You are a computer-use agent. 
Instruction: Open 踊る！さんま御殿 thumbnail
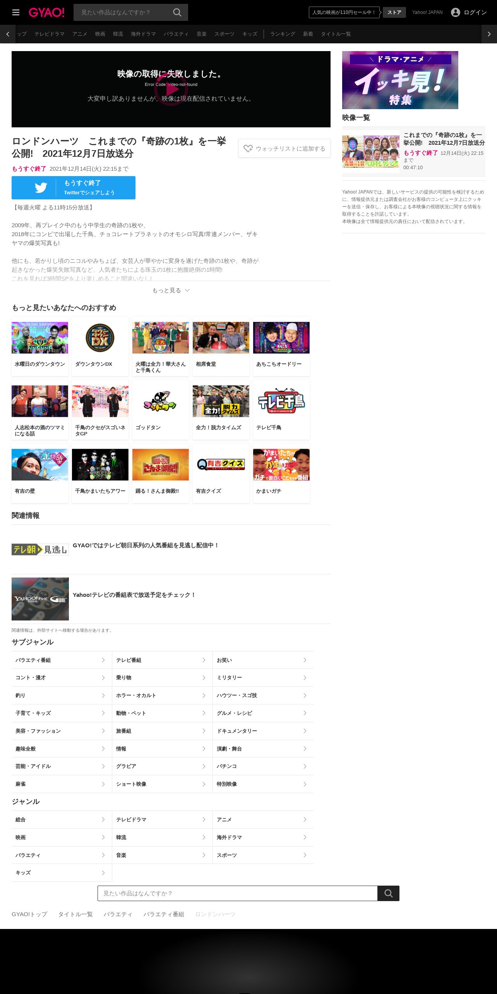point(161,464)
